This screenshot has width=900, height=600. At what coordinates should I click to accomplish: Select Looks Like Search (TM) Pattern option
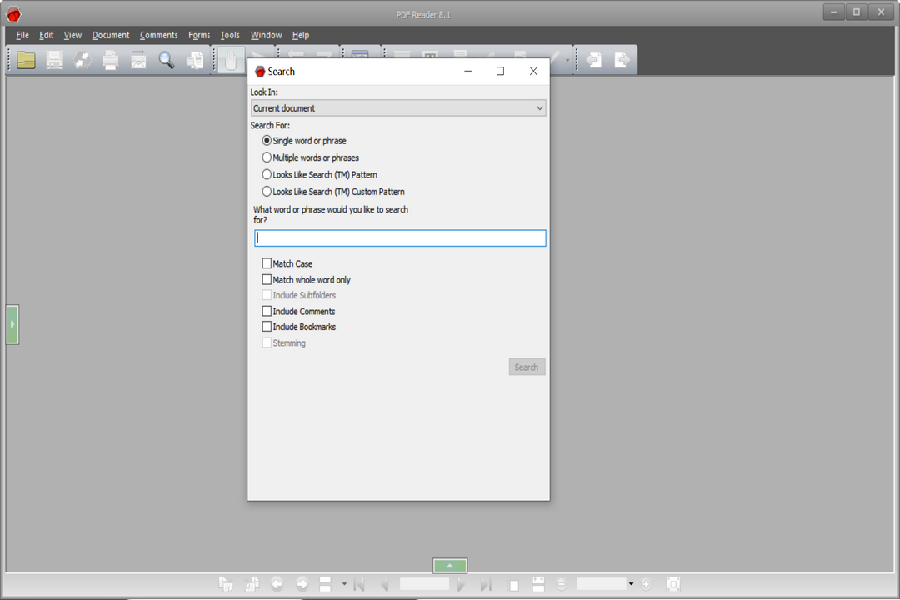pos(267,175)
